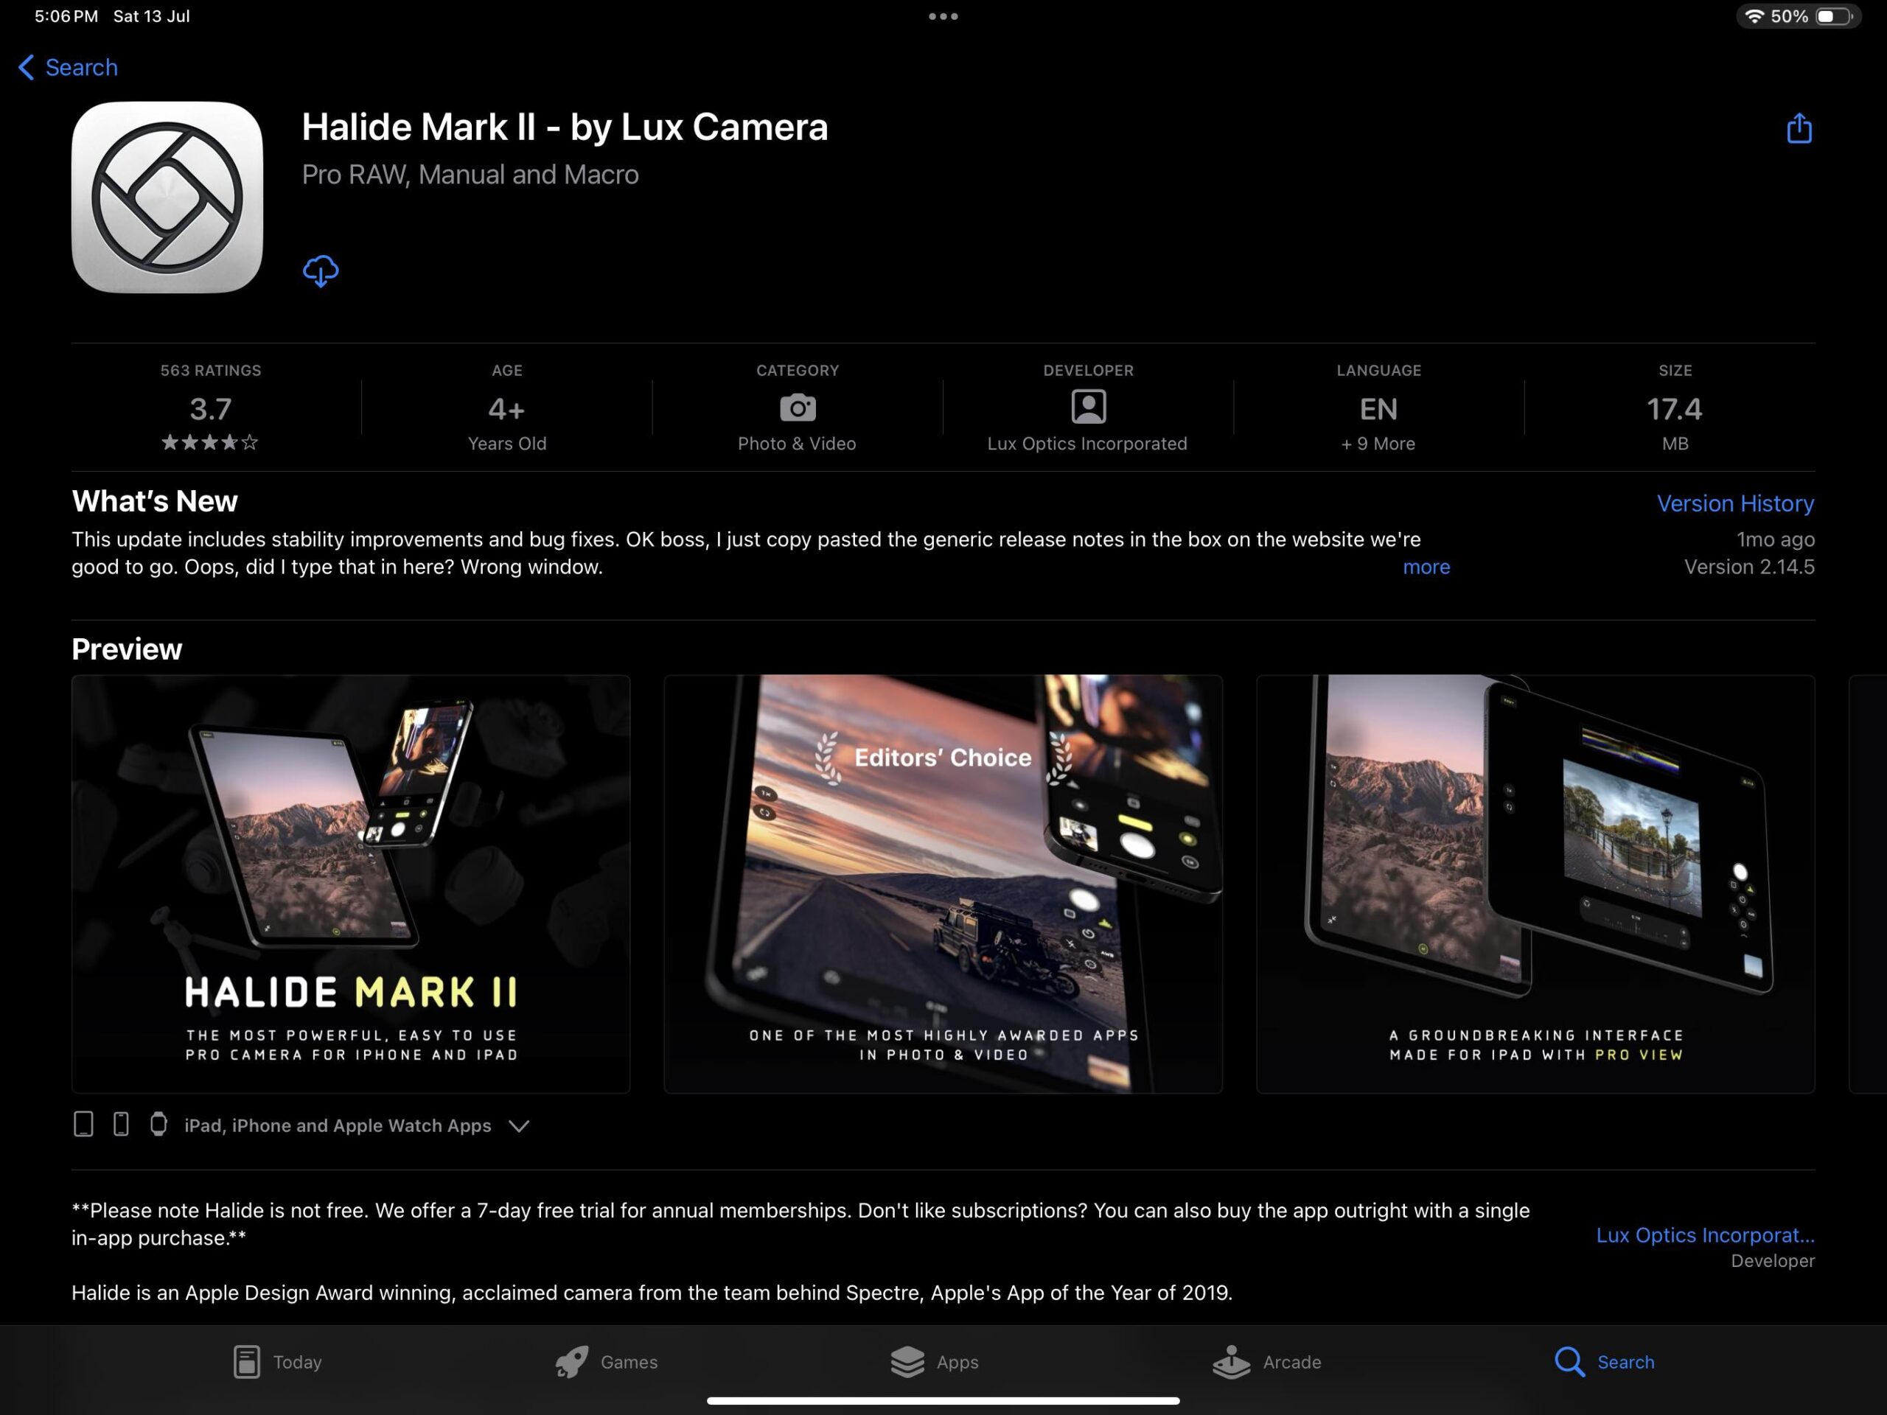Tap the 'Sat 13 Jul' date
Image resolution: width=1887 pixels, height=1415 pixels.
click(x=151, y=16)
